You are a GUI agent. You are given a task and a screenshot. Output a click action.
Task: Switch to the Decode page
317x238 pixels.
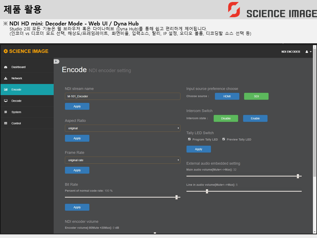tap(27, 101)
